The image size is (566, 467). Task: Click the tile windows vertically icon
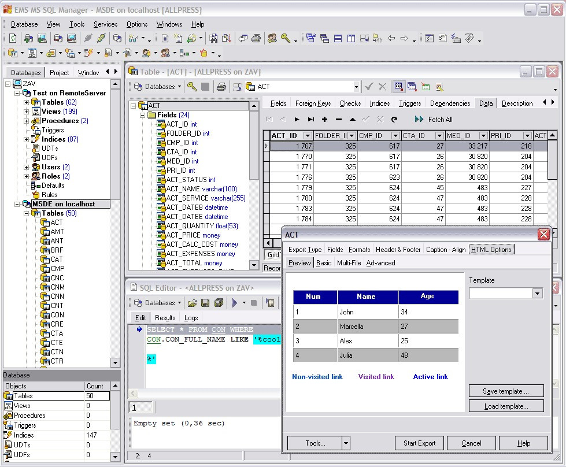pyautogui.click(x=351, y=38)
